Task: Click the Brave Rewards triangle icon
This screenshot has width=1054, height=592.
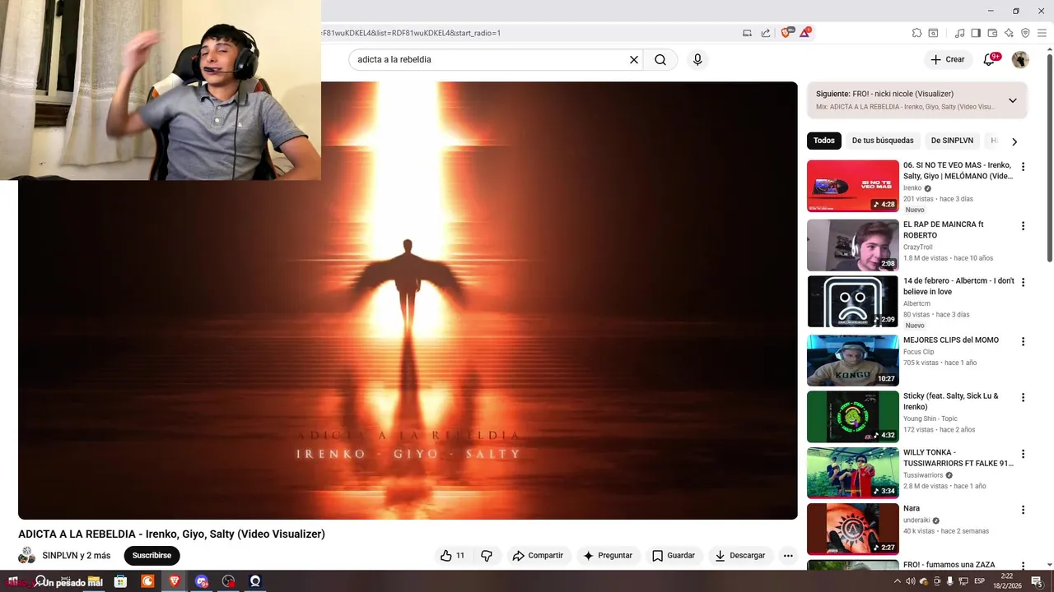Action: [804, 33]
